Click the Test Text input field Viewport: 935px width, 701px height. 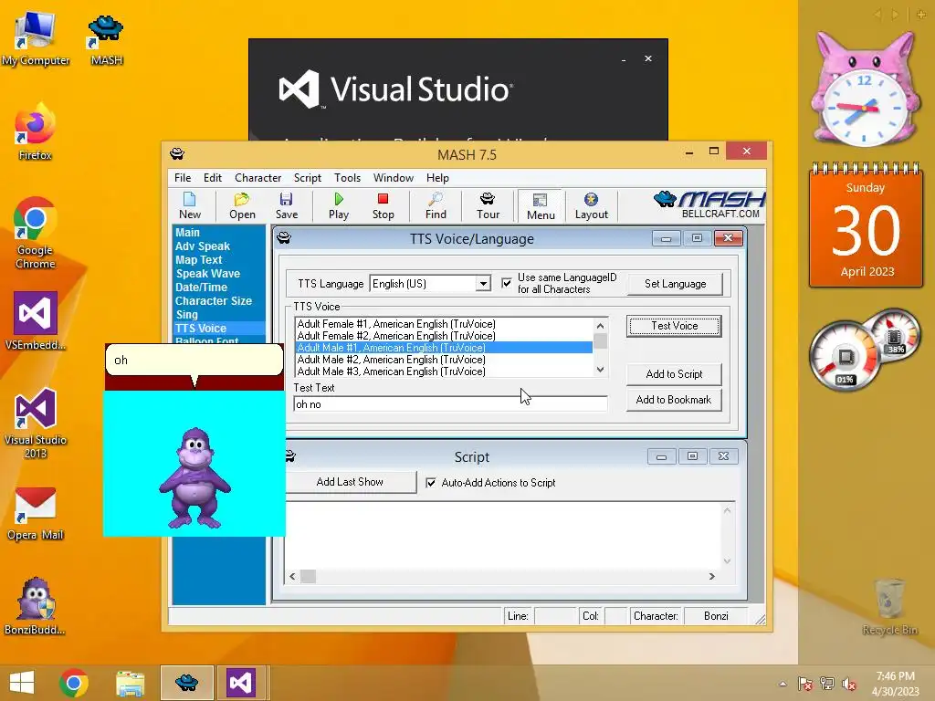pos(450,404)
